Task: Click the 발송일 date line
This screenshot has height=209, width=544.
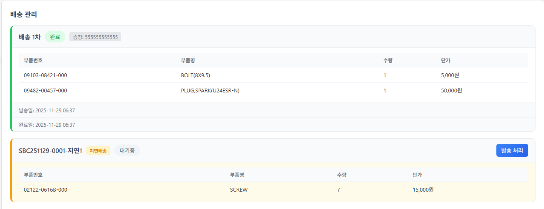Action: (x=47, y=110)
